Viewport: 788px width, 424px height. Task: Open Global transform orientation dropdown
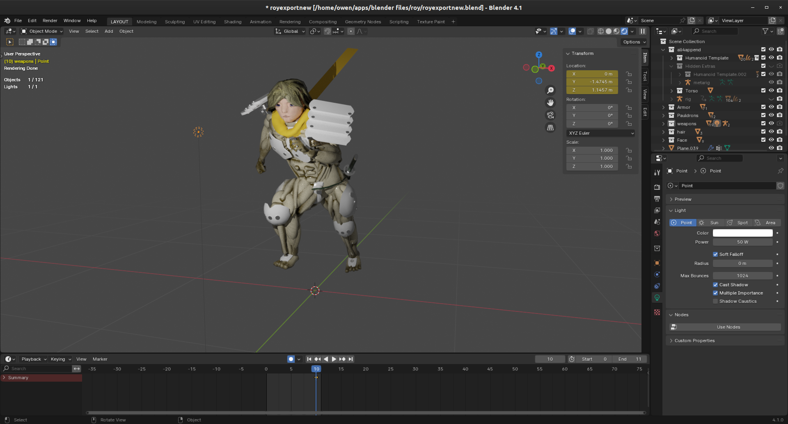point(290,31)
